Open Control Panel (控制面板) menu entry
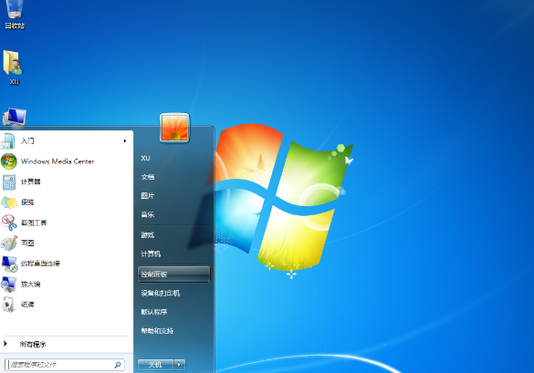 click(x=174, y=275)
